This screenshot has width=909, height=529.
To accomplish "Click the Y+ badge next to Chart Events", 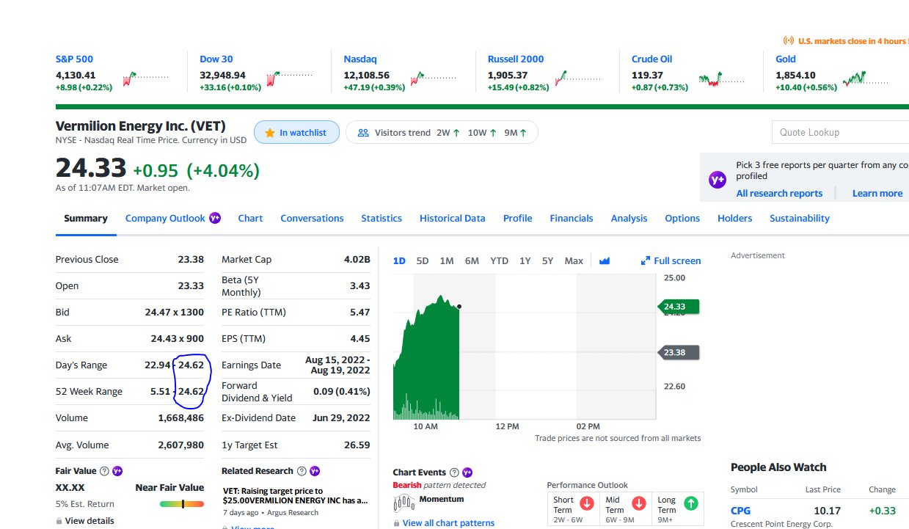I will [x=467, y=473].
